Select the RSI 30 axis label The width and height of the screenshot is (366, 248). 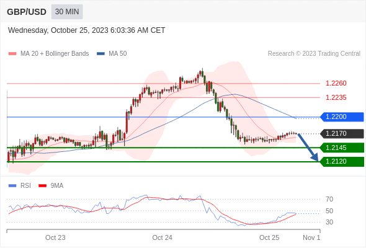329,222
